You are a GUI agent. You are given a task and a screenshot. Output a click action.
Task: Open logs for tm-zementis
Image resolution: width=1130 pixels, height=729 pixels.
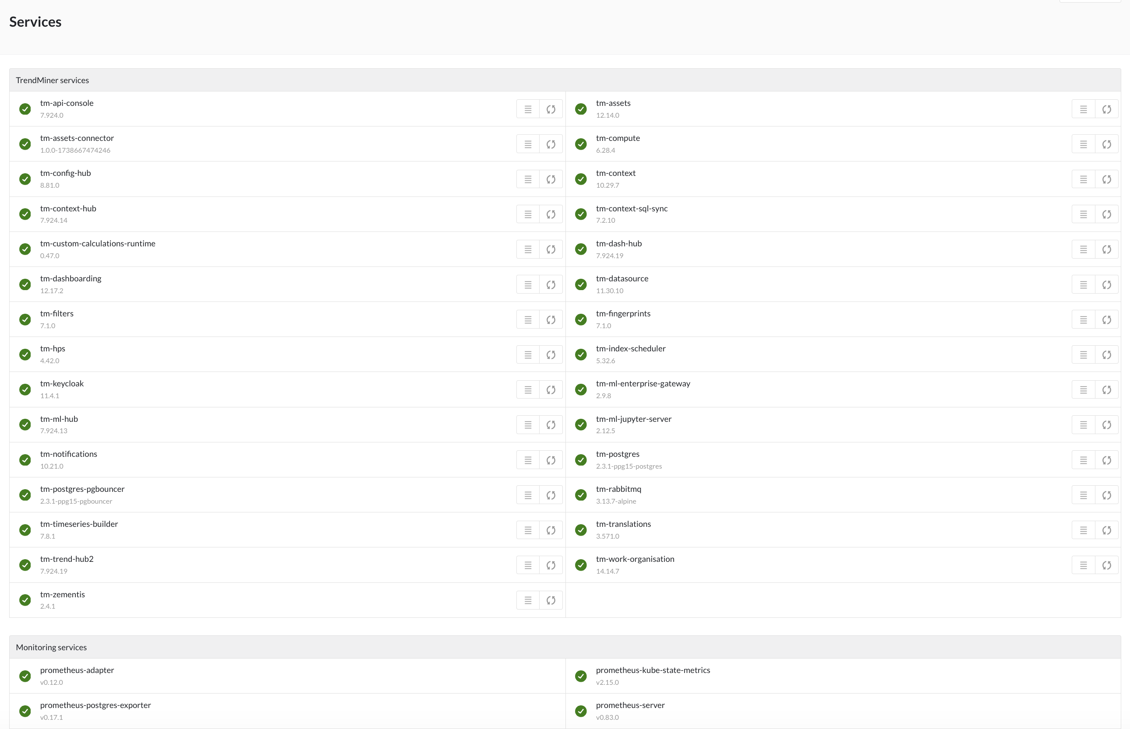pyautogui.click(x=528, y=600)
